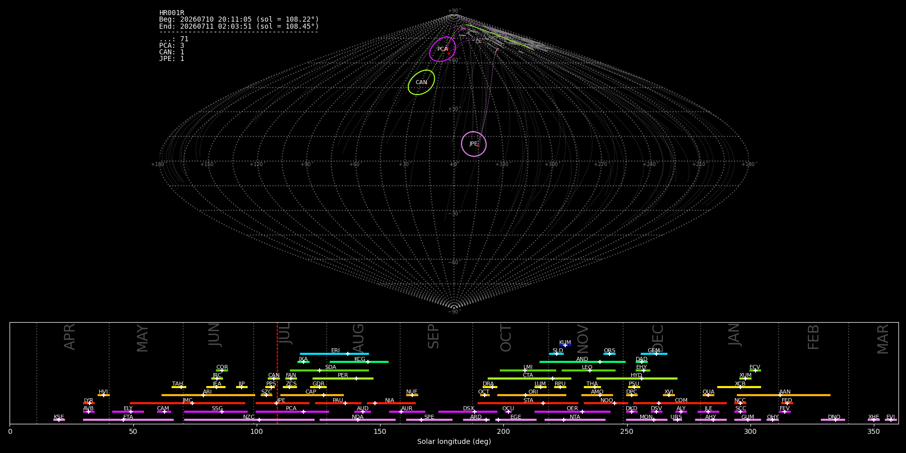This screenshot has height=453, width=906.
Task: Click the KCG green activity bar
Action: 359,362
